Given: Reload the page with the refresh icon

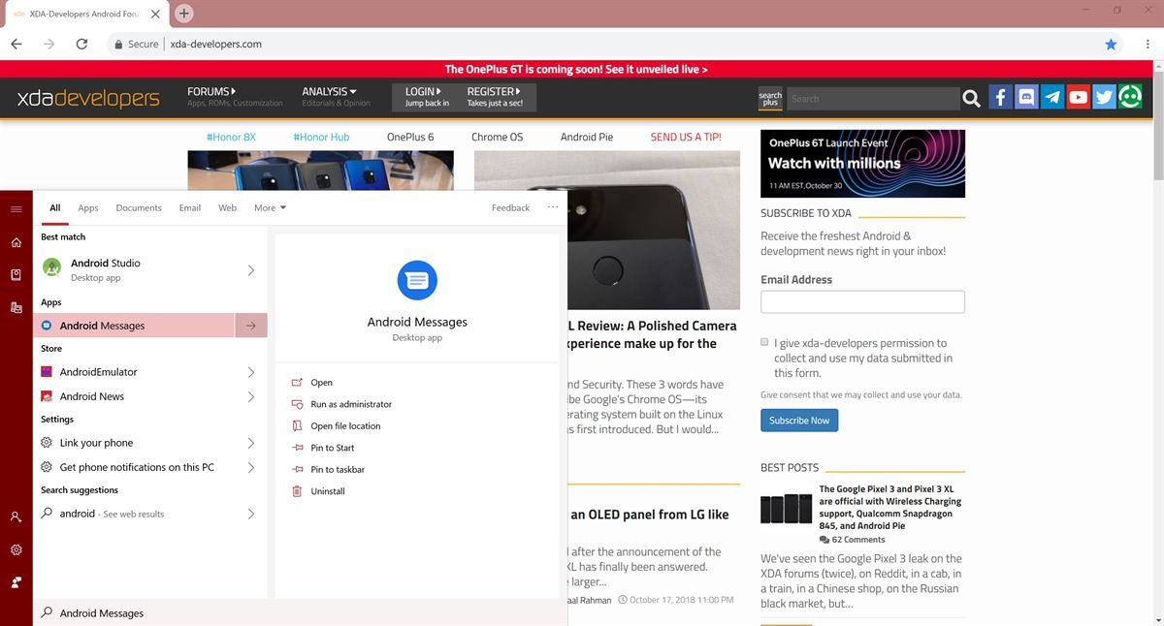Looking at the screenshot, I should click(80, 43).
